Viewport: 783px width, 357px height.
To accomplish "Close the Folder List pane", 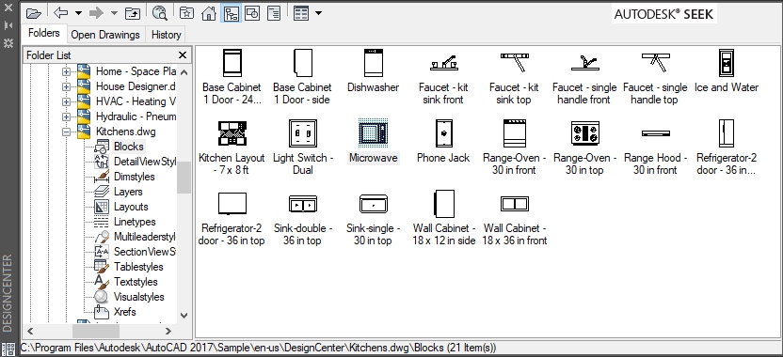I will pos(183,55).
